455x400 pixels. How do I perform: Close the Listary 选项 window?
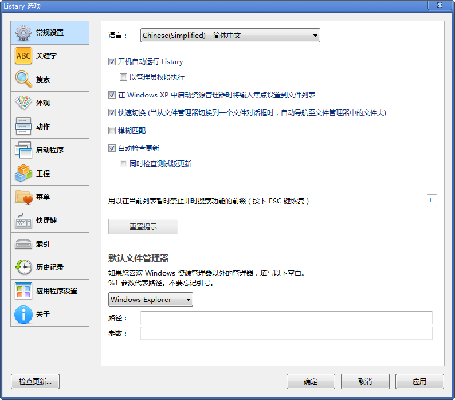[440, 5]
